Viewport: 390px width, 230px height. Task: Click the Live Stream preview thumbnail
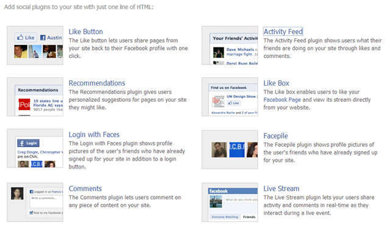tap(230, 202)
